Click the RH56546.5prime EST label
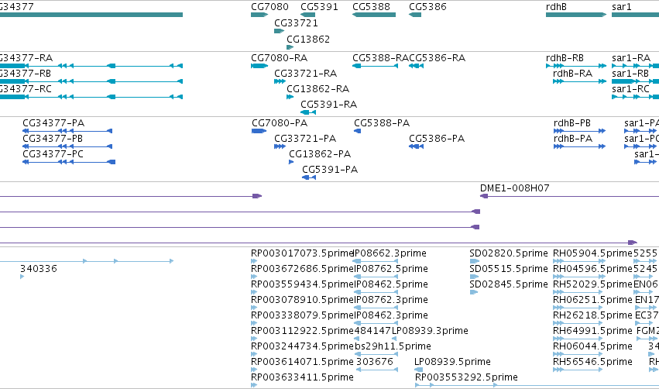The width and height of the screenshot is (659, 389). point(592,362)
